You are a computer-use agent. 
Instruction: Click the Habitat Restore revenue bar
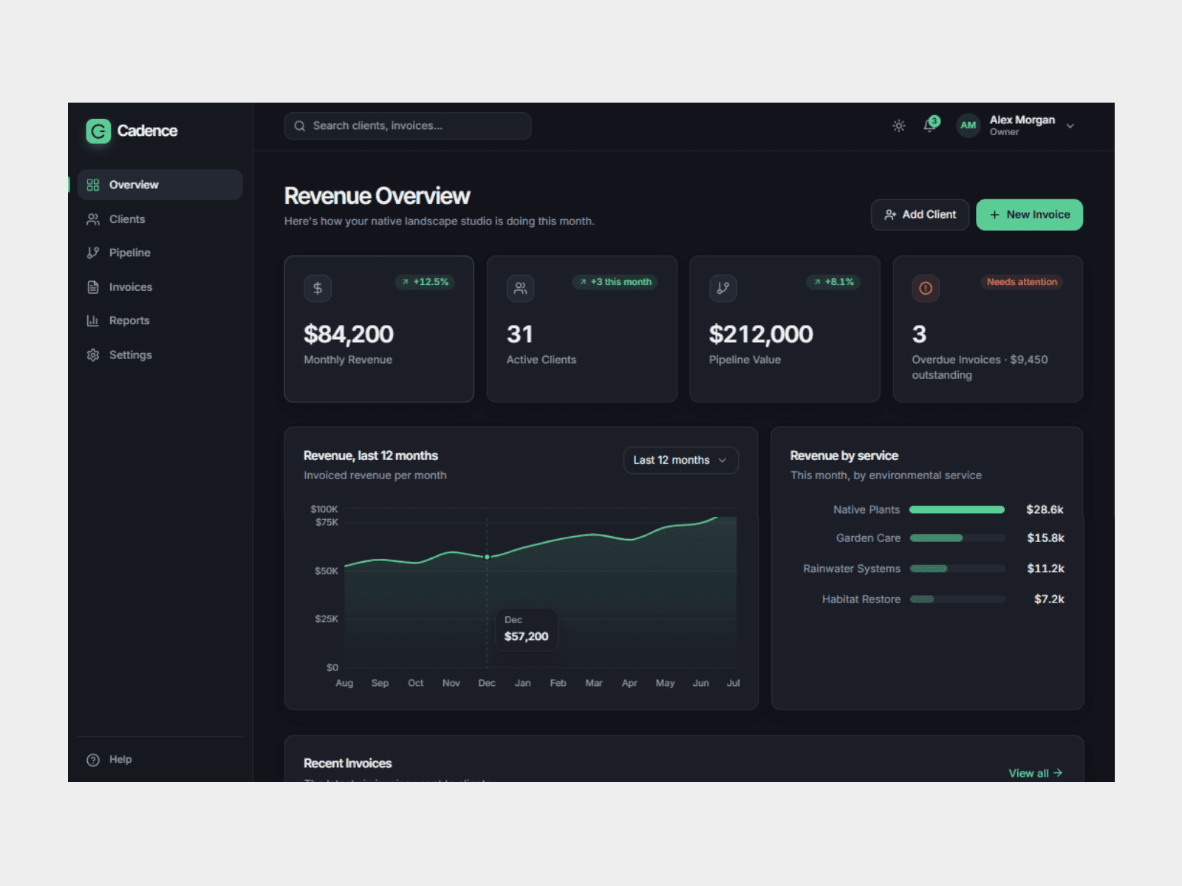[957, 600]
